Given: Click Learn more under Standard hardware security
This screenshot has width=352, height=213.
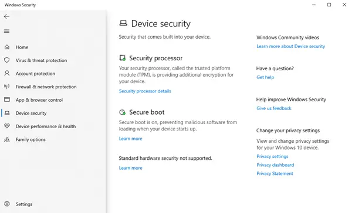Looking at the screenshot, I should click(130, 168).
